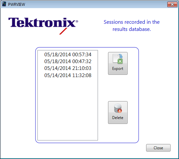Click the PWRVIEW title bar text

click(x=17, y=4)
